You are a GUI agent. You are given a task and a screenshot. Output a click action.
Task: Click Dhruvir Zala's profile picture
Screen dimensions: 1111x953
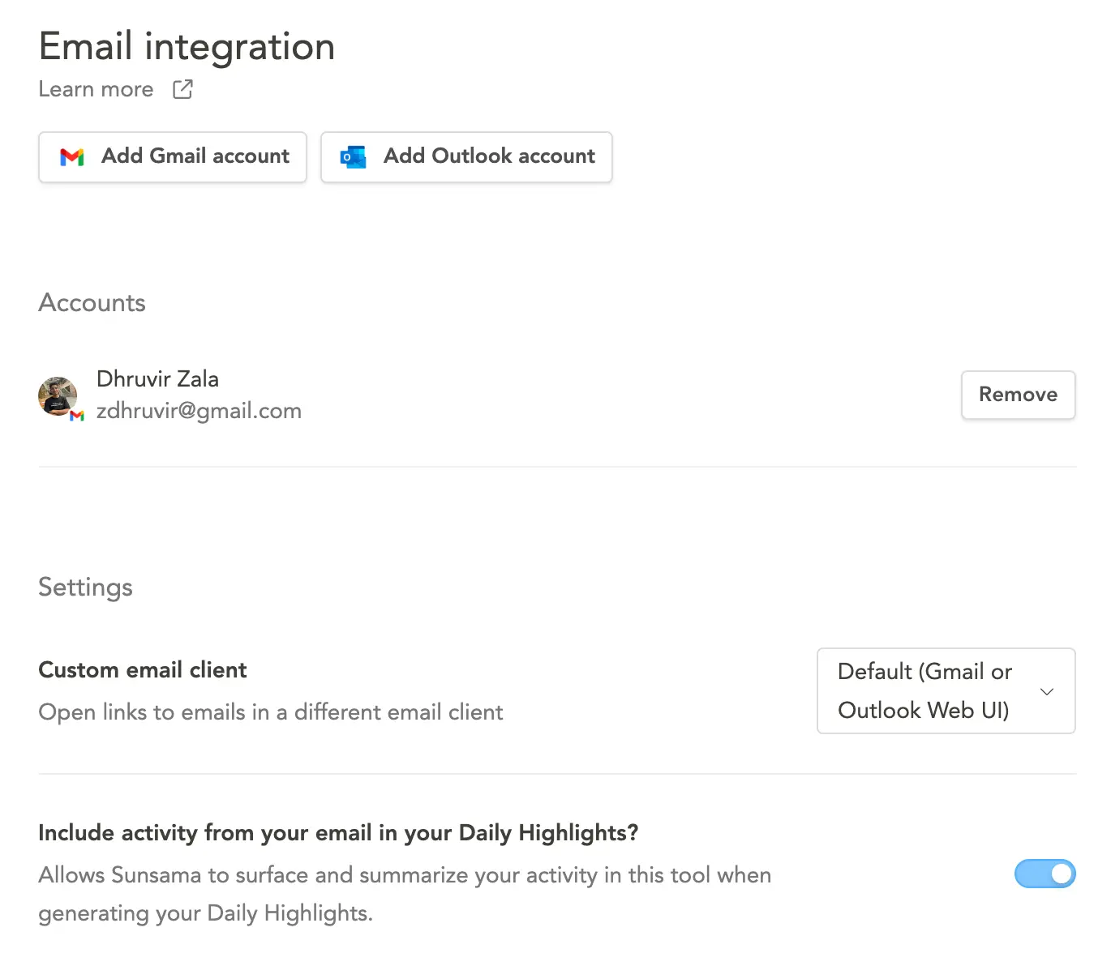(x=58, y=396)
